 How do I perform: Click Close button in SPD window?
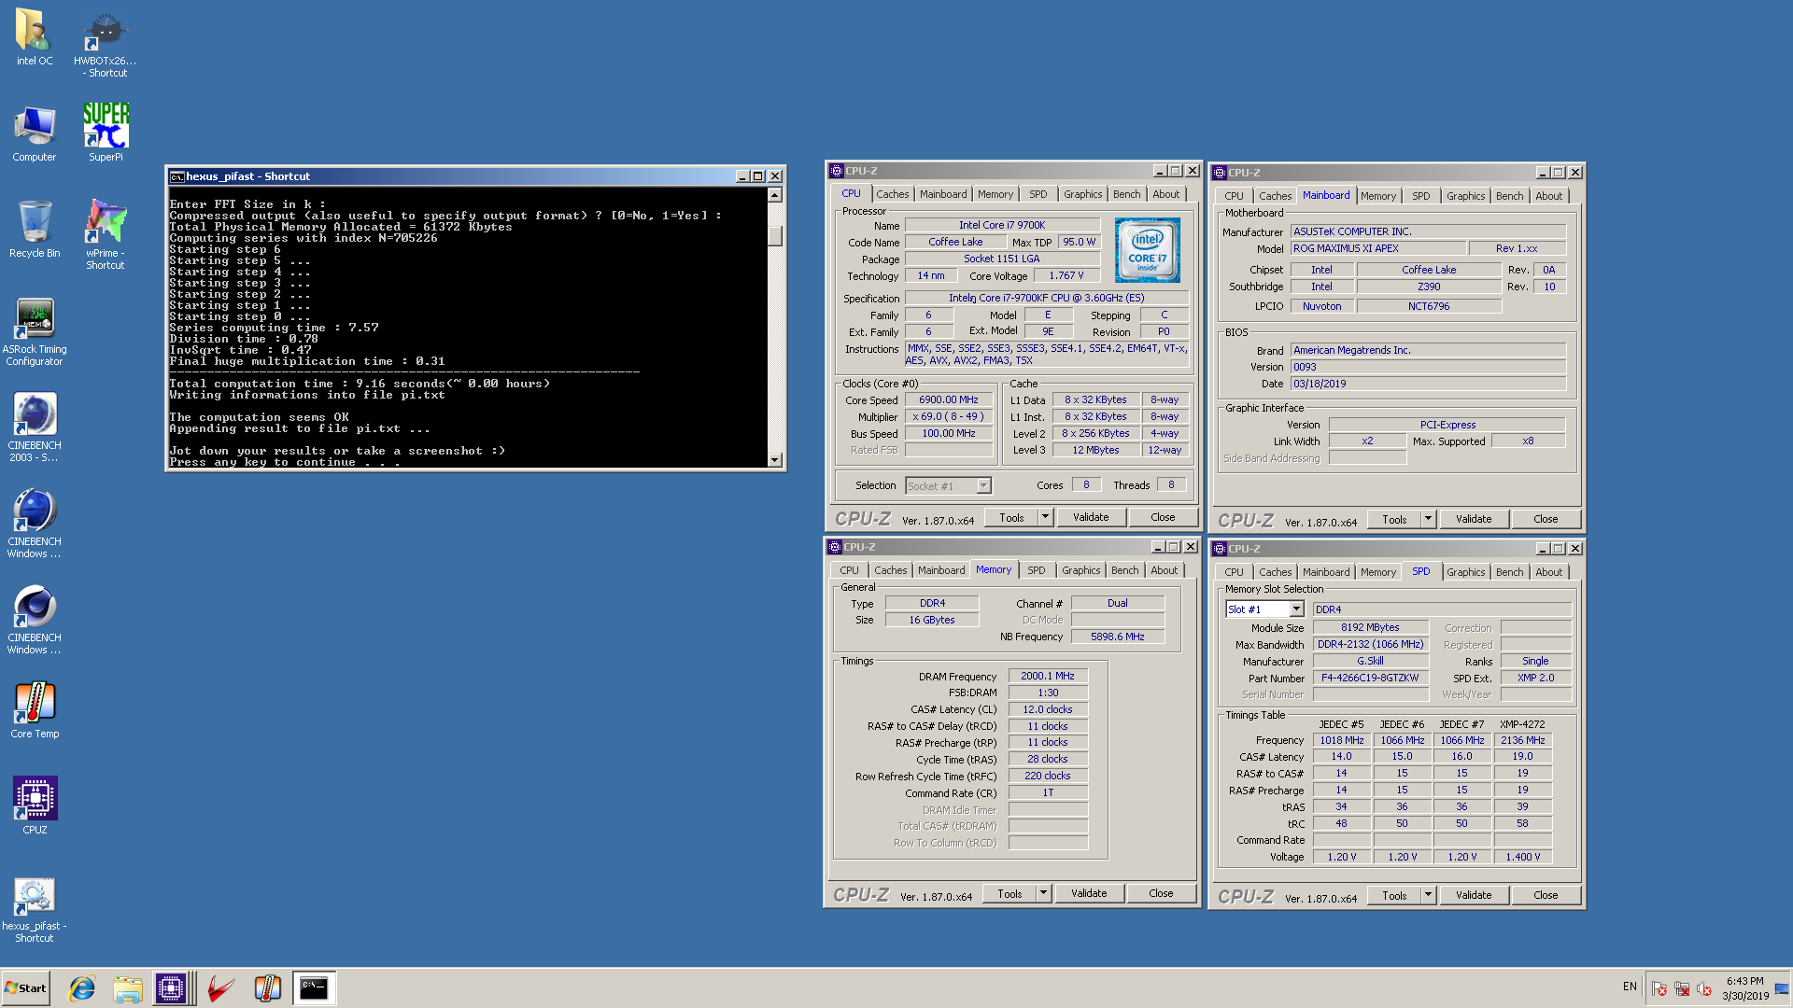[x=1546, y=895]
